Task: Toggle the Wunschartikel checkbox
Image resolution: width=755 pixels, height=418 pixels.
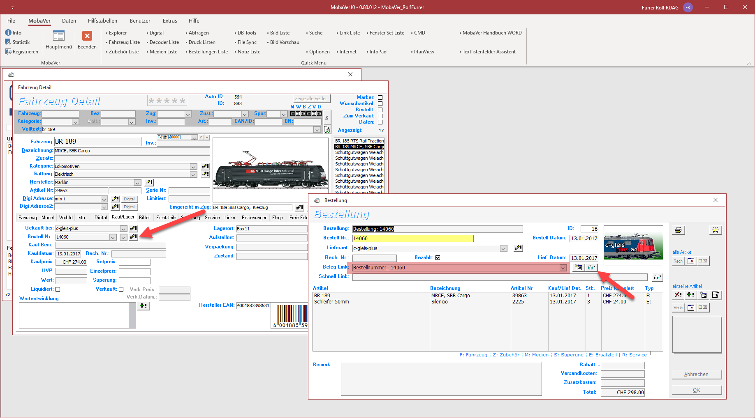Action: [x=380, y=103]
